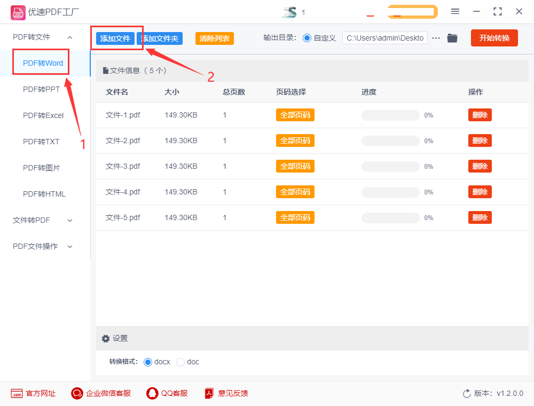Delete 文件-4.pdf from the list

pos(480,192)
